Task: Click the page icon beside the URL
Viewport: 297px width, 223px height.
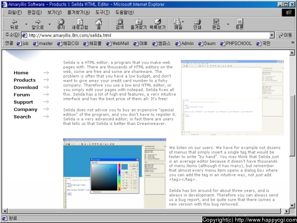Action: 25,35
